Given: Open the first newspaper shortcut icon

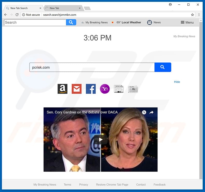Looking at the screenshot, I should (119, 89).
